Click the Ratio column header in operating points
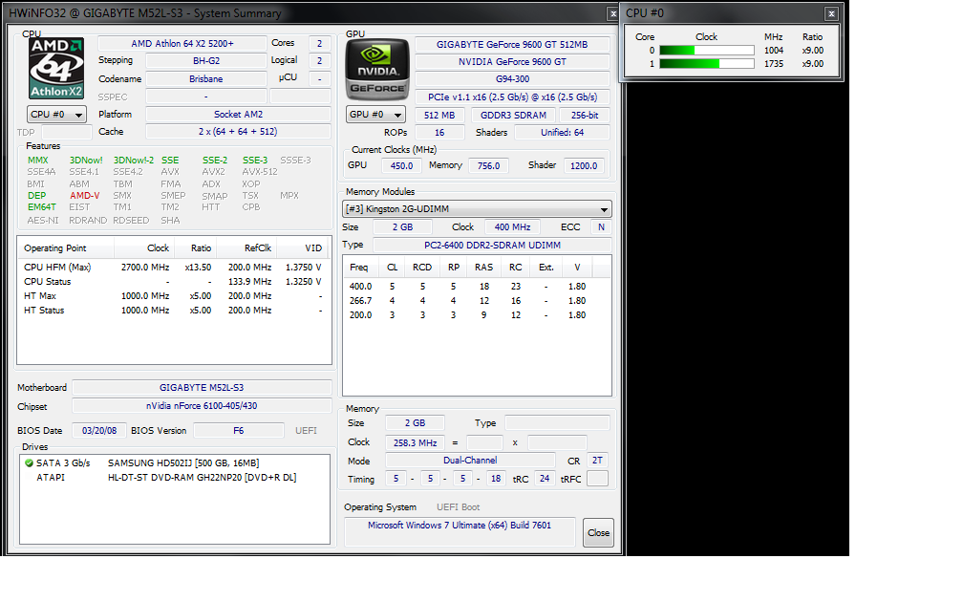 coord(195,248)
